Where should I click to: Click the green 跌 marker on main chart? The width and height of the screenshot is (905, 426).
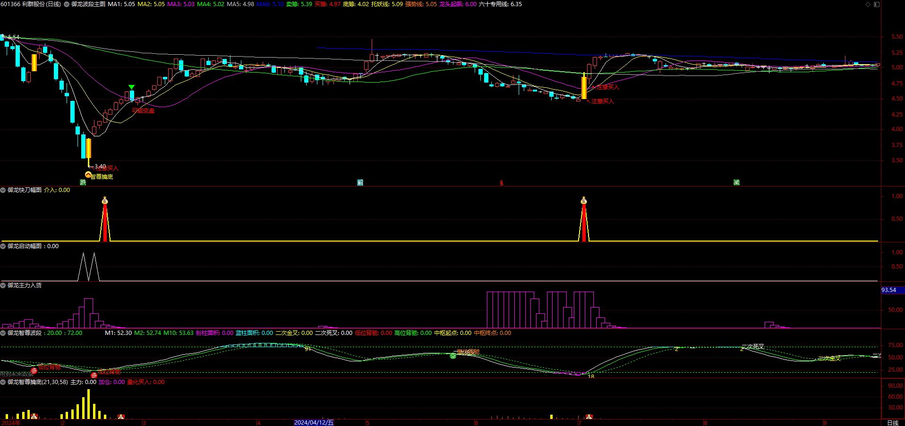pos(83,183)
